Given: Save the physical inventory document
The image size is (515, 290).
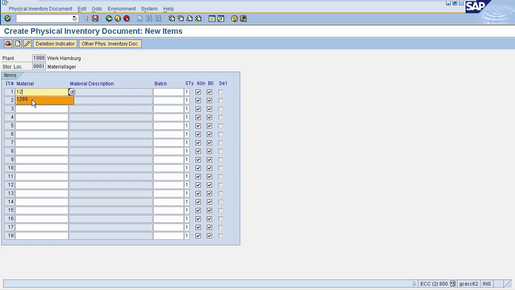Looking at the screenshot, I should point(95,19).
